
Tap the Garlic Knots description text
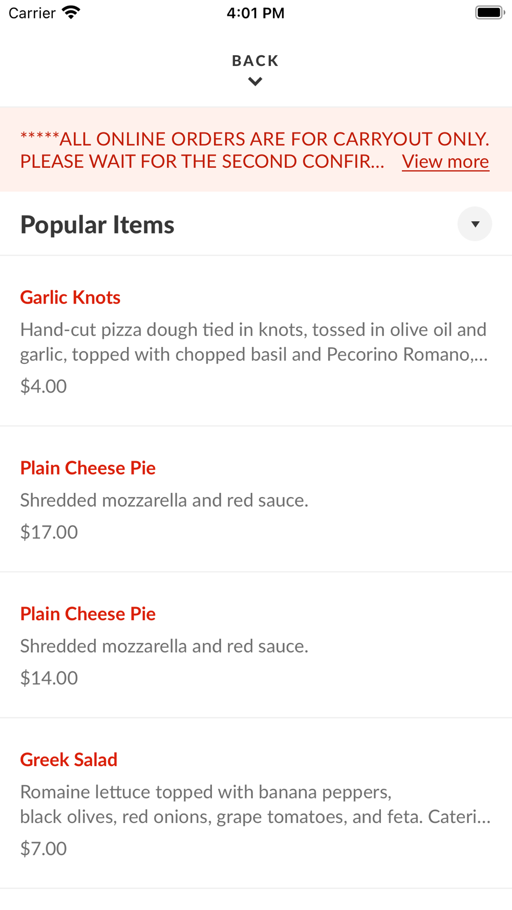253,342
